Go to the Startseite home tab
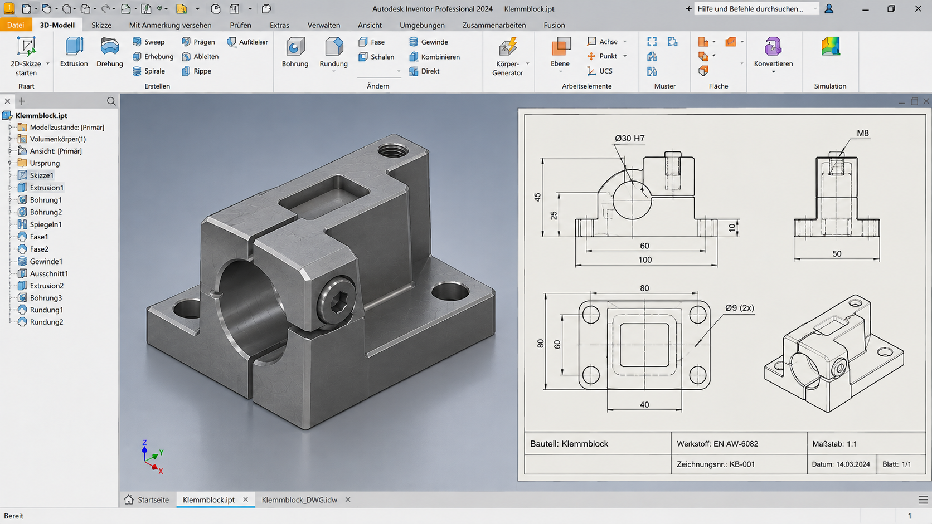 [x=147, y=500]
